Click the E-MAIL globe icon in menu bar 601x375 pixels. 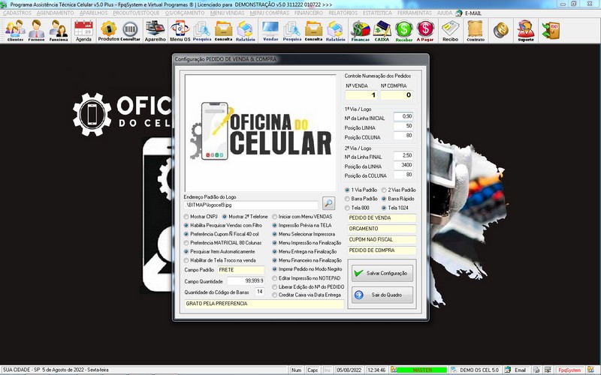pos(459,13)
